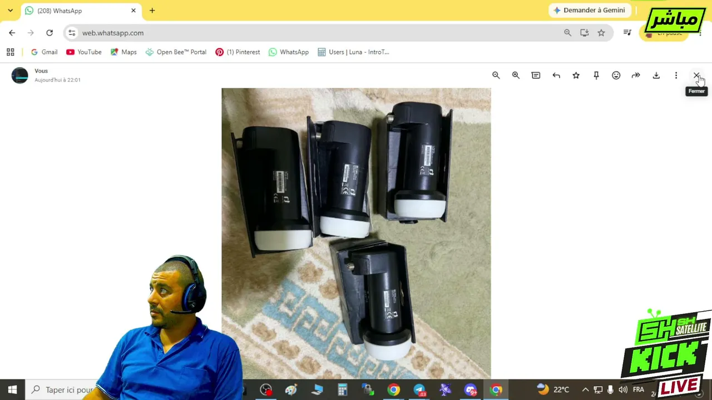Open the Gmail bookmark
This screenshot has width=712, height=400.
click(x=44, y=52)
